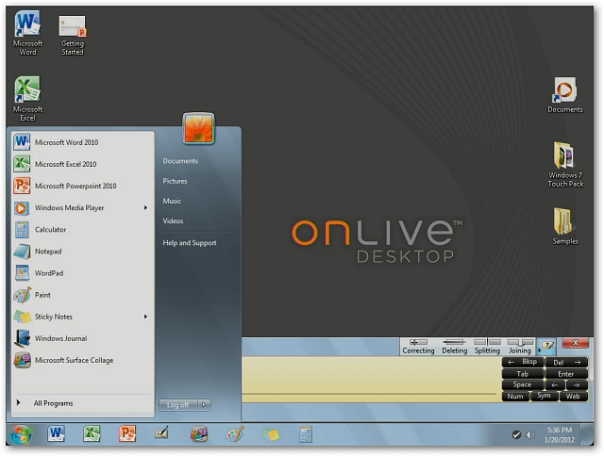The image size is (604, 456).
Task: Click the Log off button
Action: click(178, 405)
